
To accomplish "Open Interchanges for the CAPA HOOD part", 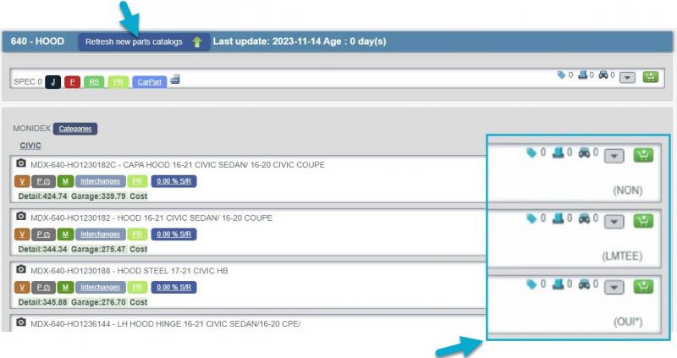I will (x=100, y=181).
